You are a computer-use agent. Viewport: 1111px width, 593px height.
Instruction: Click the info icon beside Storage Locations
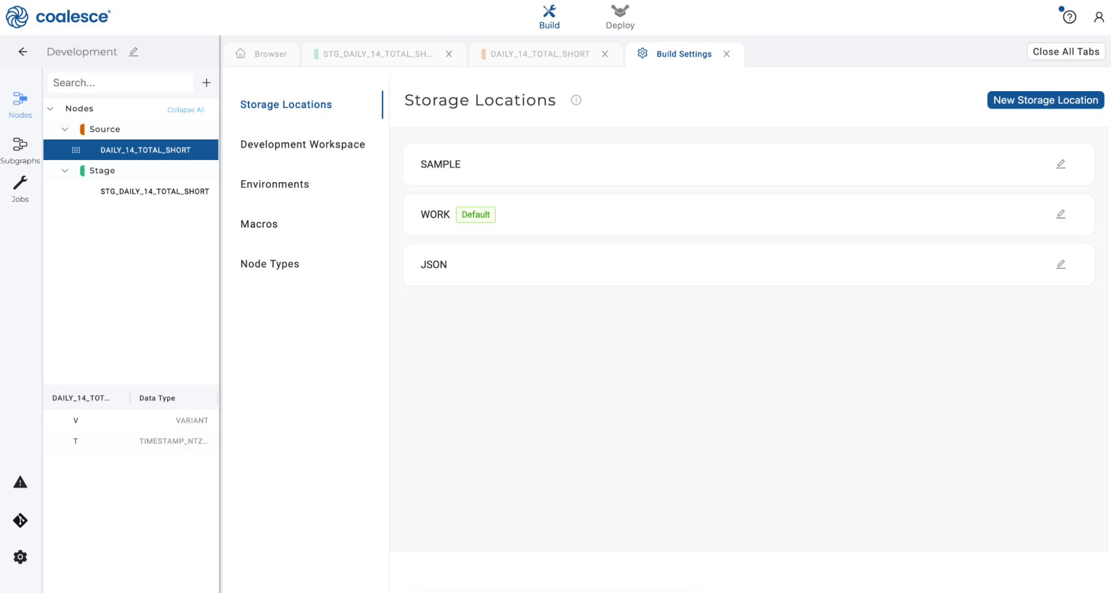point(576,100)
